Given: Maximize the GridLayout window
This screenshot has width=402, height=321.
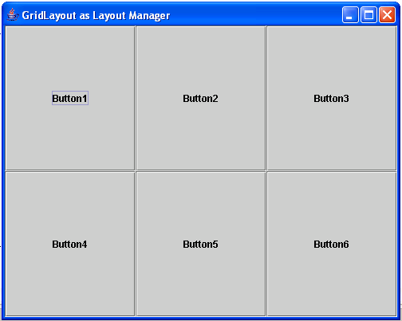Looking at the screenshot, I should [368, 15].
